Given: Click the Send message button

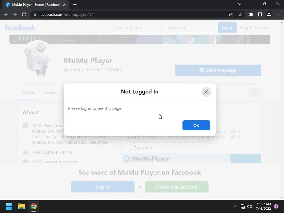Looking at the screenshot, I should pos(218,70).
